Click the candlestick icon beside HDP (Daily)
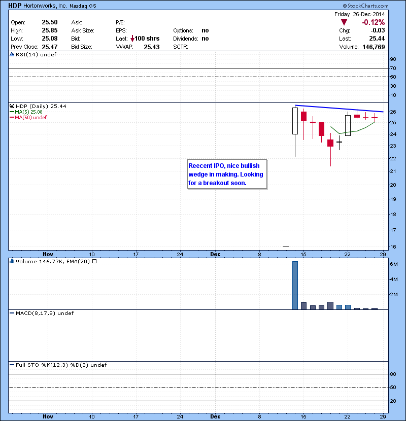The image size is (406, 421). (x=12, y=107)
